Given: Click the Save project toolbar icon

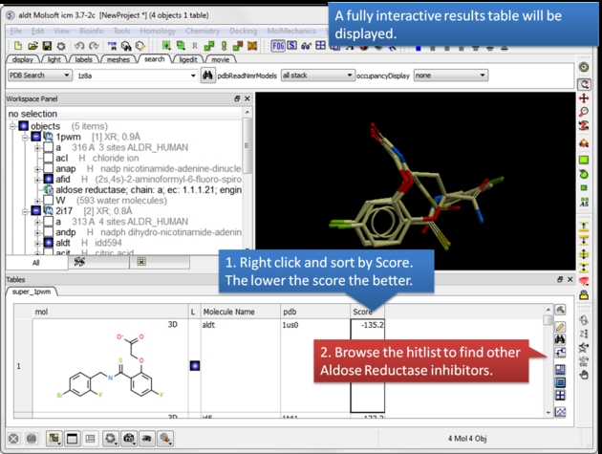Looking at the screenshot, I should [47, 45].
